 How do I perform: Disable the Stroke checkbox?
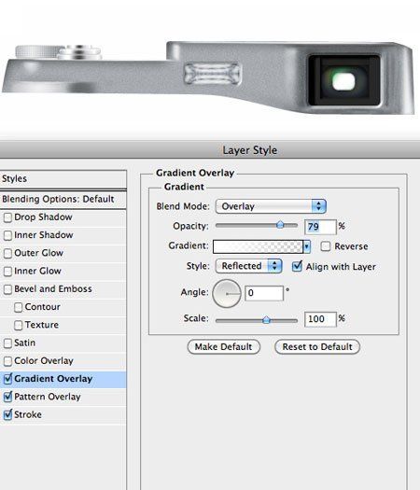7,415
